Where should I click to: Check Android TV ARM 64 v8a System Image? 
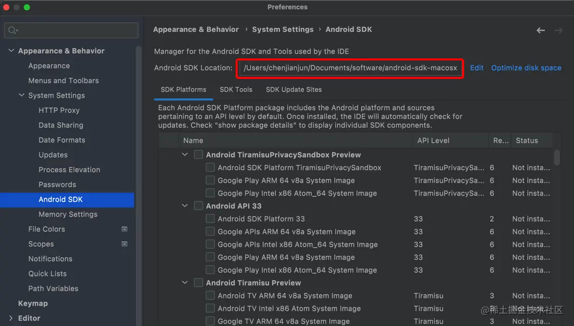[210, 295]
